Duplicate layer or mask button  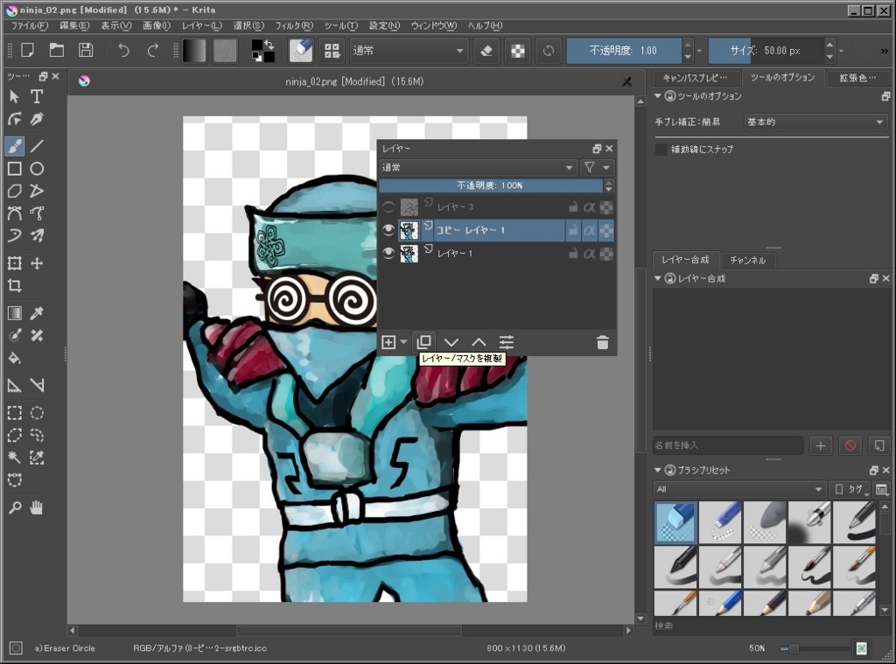click(x=424, y=342)
